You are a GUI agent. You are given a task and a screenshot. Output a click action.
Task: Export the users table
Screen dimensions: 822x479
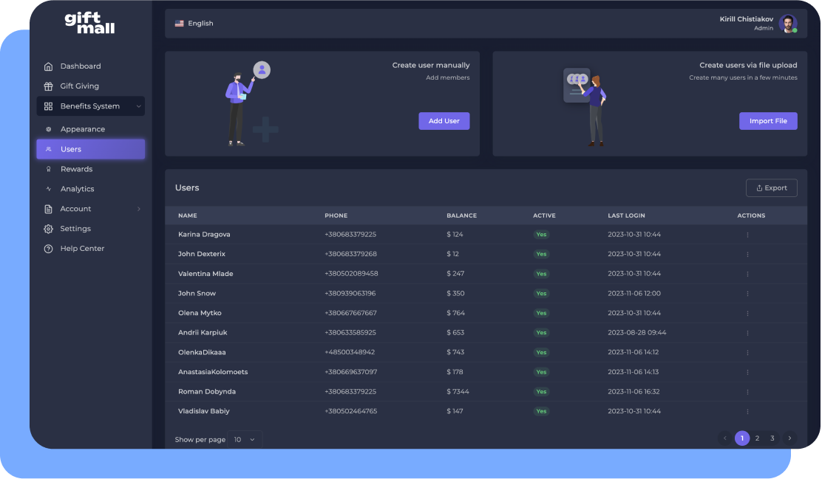pos(771,188)
